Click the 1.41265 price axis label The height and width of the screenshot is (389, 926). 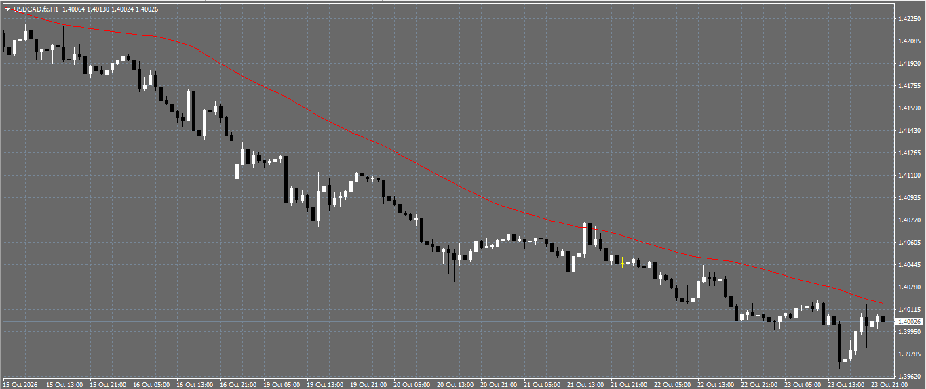pyautogui.click(x=909, y=153)
